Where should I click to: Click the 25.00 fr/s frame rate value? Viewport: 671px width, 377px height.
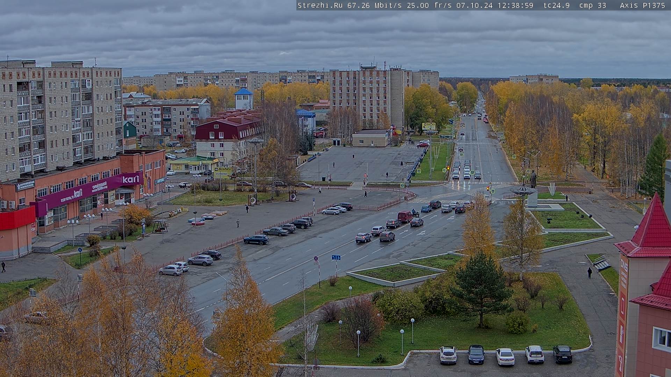[x=428, y=5]
